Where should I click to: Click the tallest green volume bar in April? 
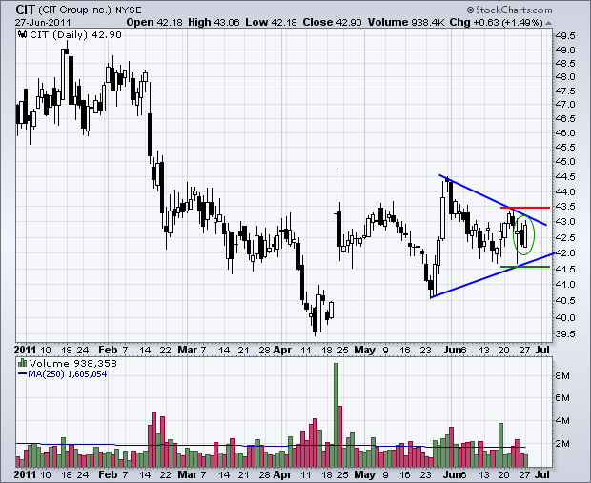pyautogui.click(x=336, y=415)
